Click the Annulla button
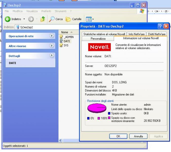This screenshot has width=171, height=152. (x=138, y=136)
